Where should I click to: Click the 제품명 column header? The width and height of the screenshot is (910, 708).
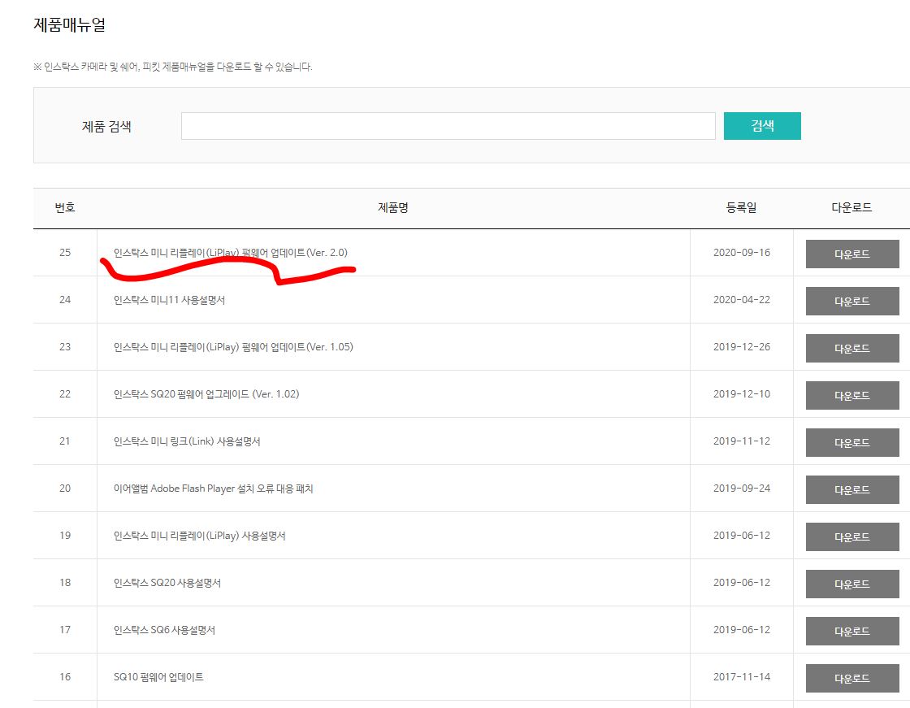[393, 207]
